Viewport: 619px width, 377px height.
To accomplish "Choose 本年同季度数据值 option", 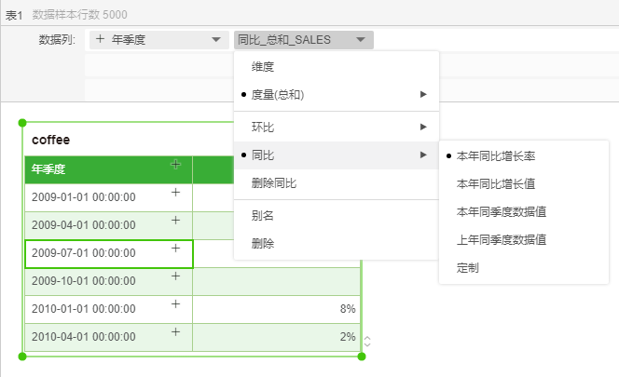I will click(x=501, y=211).
